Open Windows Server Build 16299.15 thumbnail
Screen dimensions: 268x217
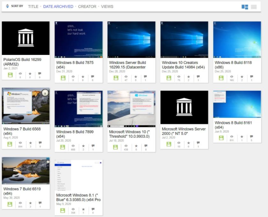click(x=131, y=40)
